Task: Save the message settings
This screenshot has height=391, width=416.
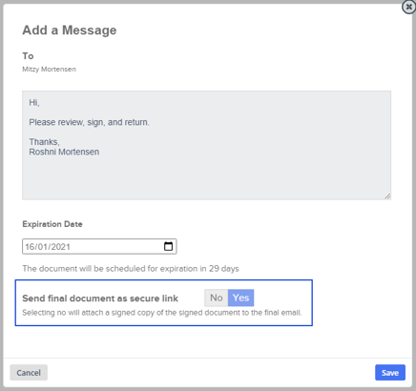Action: (390, 373)
